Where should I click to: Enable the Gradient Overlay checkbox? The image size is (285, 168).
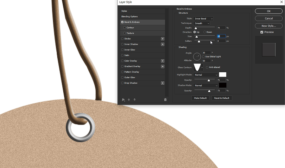coord(122,66)
